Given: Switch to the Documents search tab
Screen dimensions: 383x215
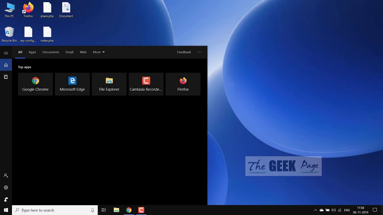Looking at the screenshot, I should click(x=51, y=52).
